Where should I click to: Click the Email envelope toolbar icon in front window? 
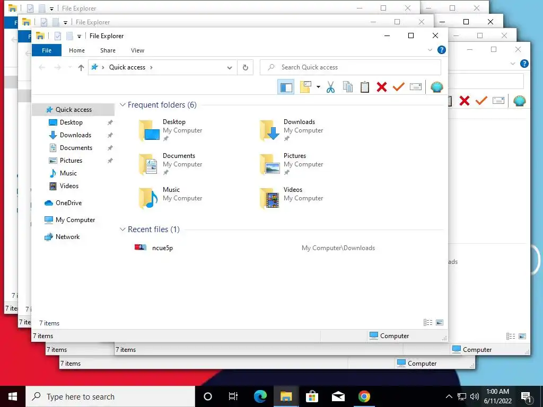tap(416, 87)
